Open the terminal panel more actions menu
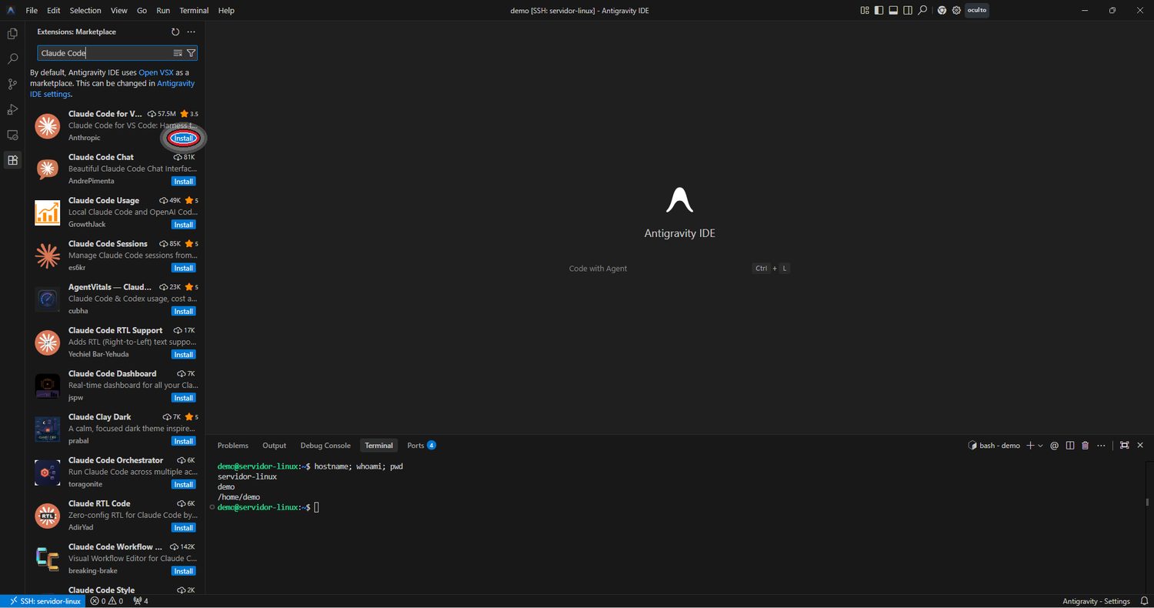The image size is (1154, 608). [x=1102, y=446]
